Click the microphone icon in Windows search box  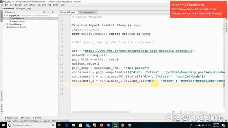(53, 125)
